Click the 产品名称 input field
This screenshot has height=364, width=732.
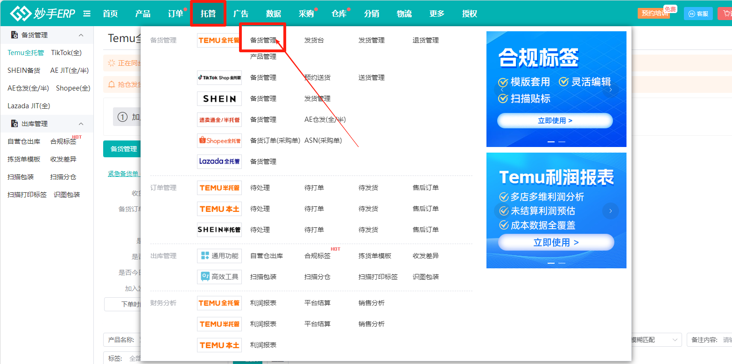coord(122,340)
